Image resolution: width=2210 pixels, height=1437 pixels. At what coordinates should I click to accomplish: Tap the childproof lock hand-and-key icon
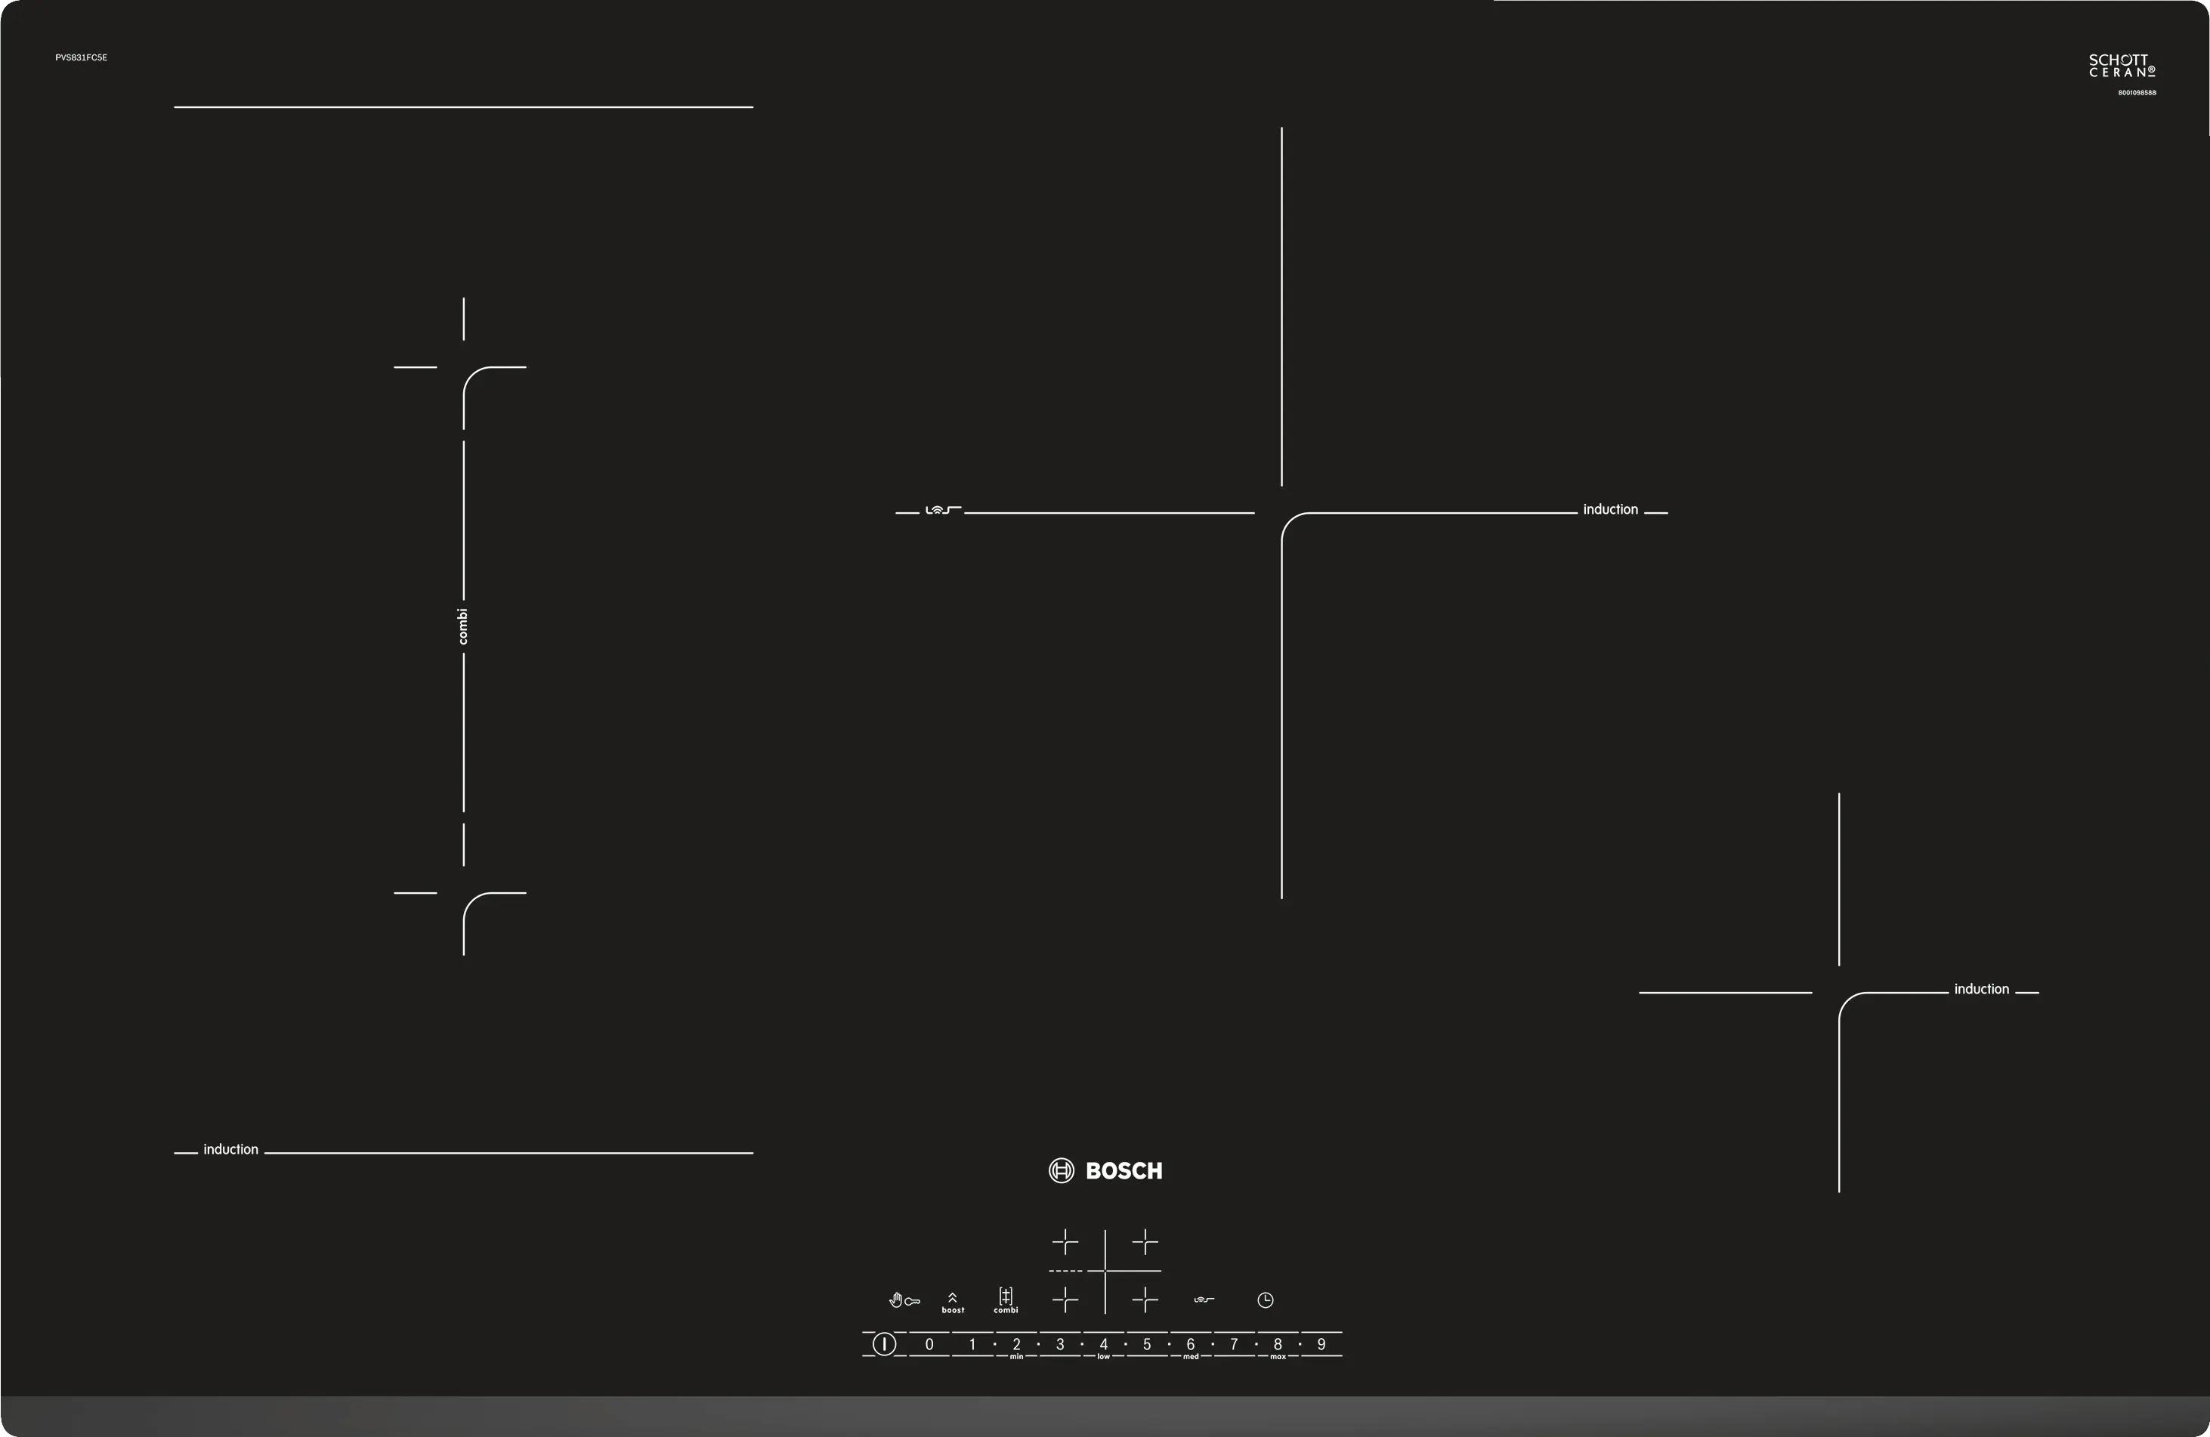tap(904, 1300)
